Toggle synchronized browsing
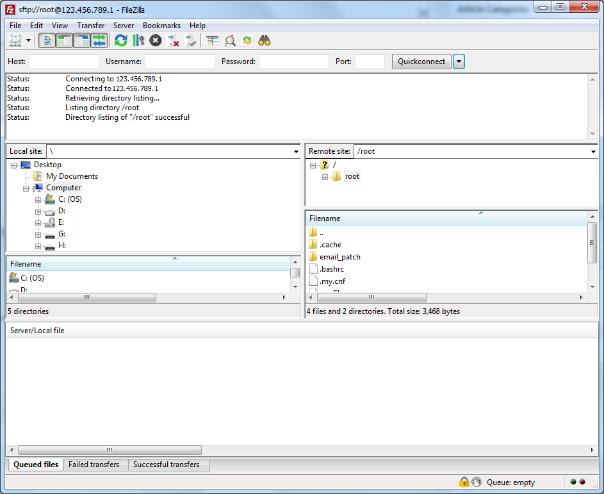The height and width of the screenshot is (494, 604). click(x=247, y=40)
